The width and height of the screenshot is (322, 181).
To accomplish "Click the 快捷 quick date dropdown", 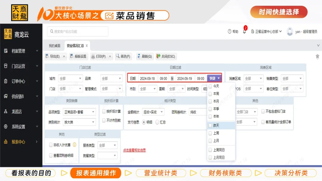I will pos(214,78).
